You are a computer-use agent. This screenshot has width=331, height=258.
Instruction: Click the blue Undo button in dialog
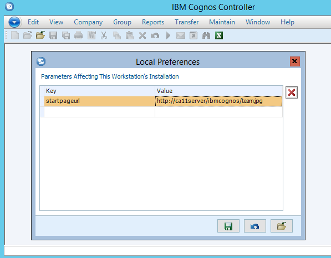click(x=255, y=226)
